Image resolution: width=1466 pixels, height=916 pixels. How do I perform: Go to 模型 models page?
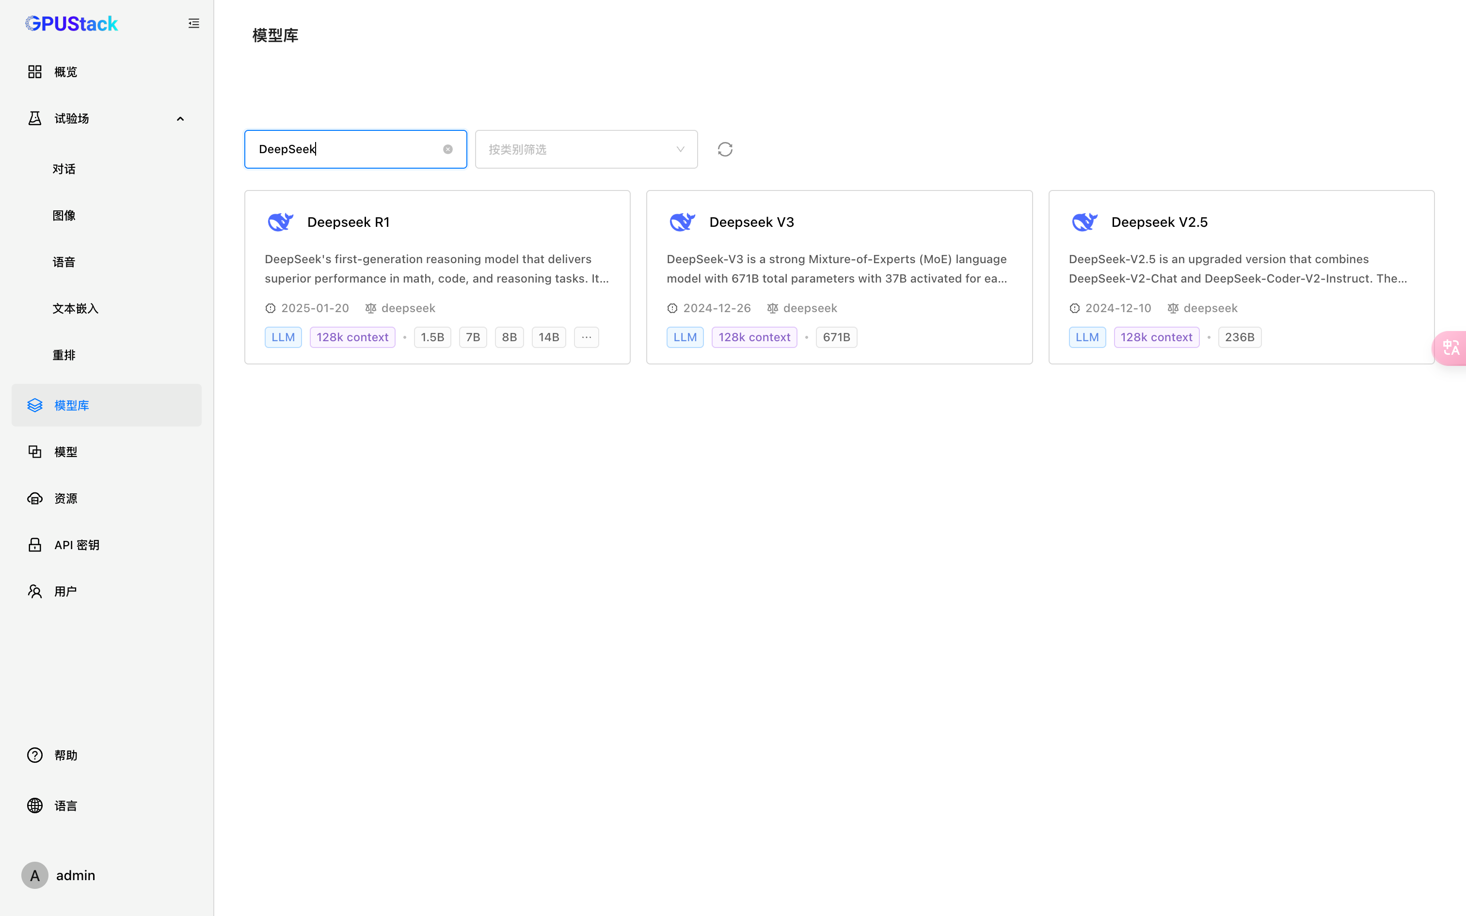(107, 452)
